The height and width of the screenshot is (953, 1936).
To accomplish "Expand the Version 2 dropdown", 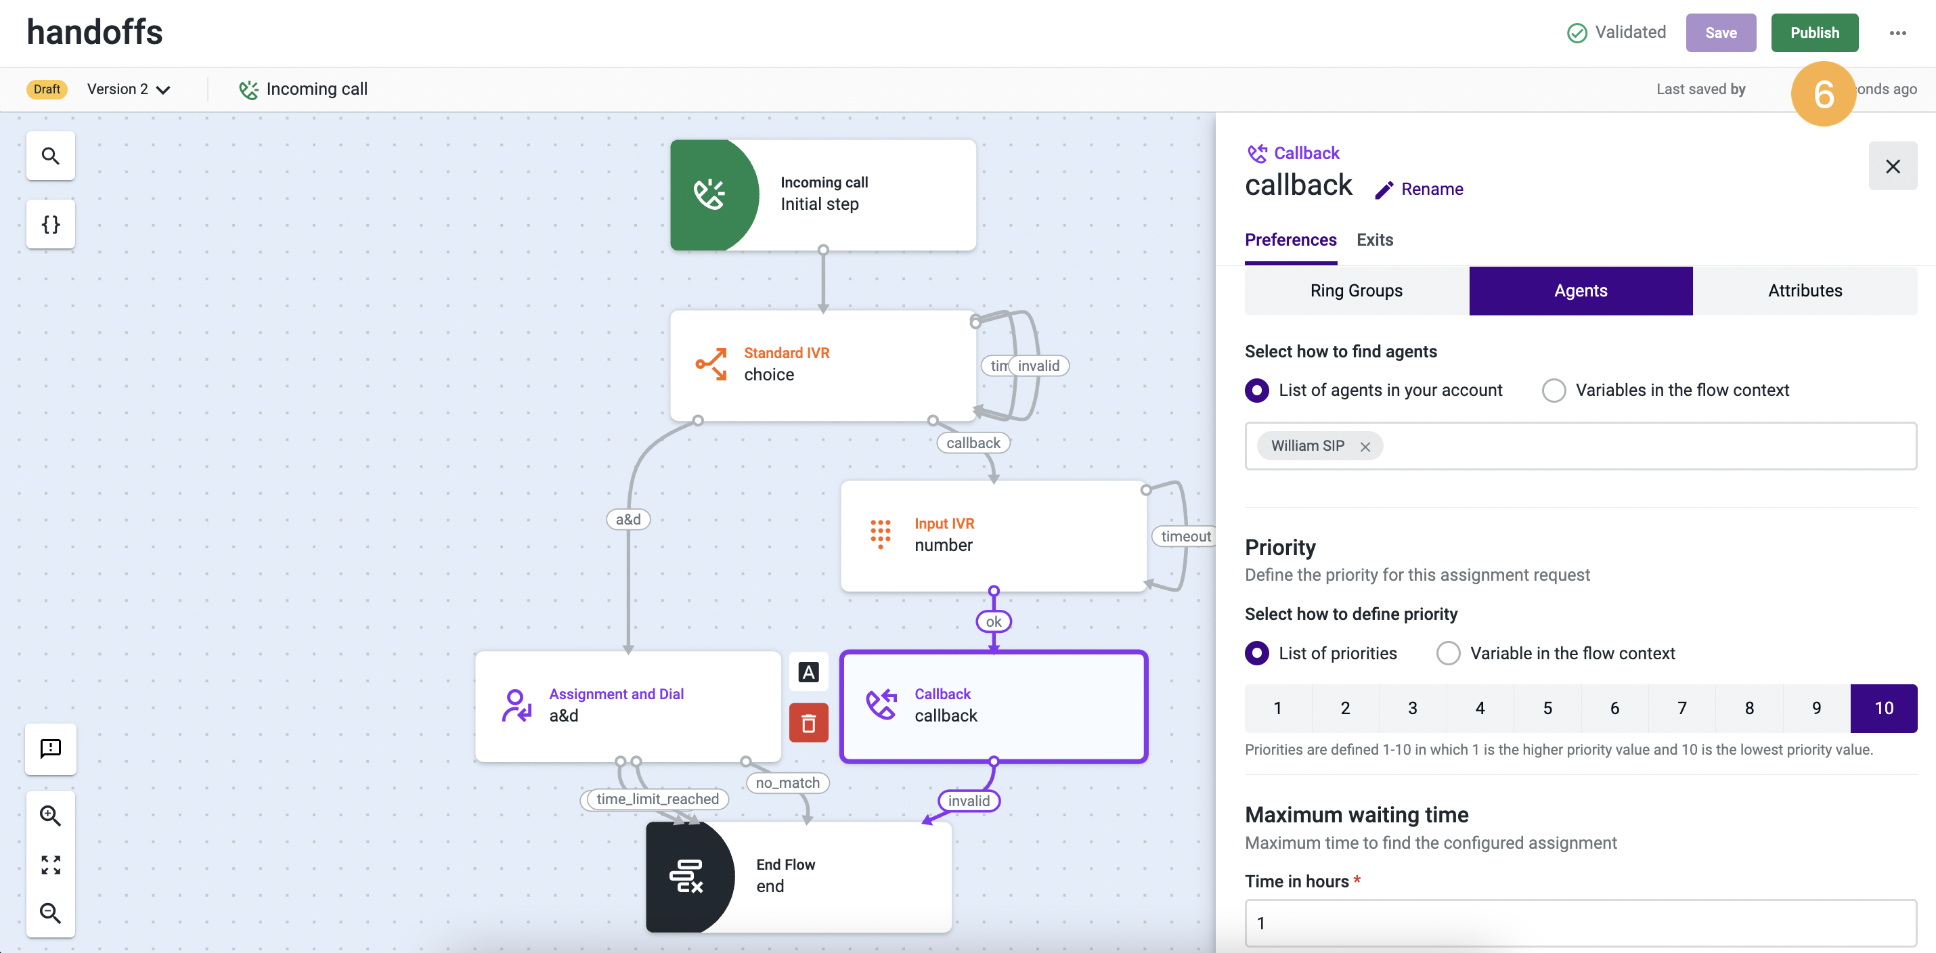I will pyautogui.click(x=129, y=89).
